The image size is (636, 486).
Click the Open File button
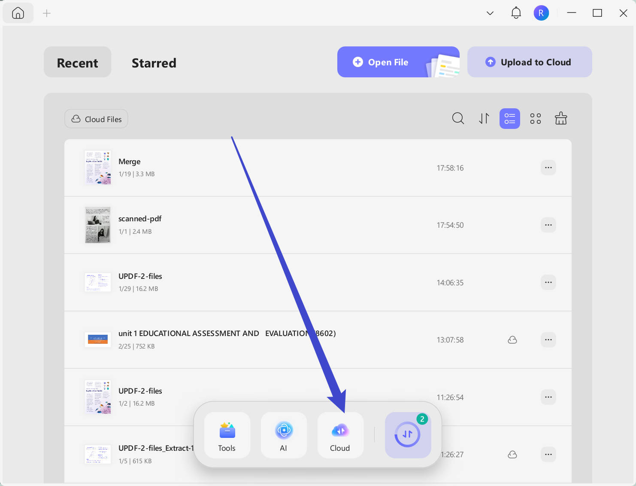[x=398, y=62]
